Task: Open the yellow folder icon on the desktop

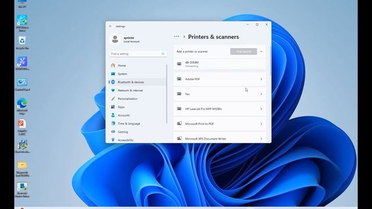Action: (x=22, y=165)
